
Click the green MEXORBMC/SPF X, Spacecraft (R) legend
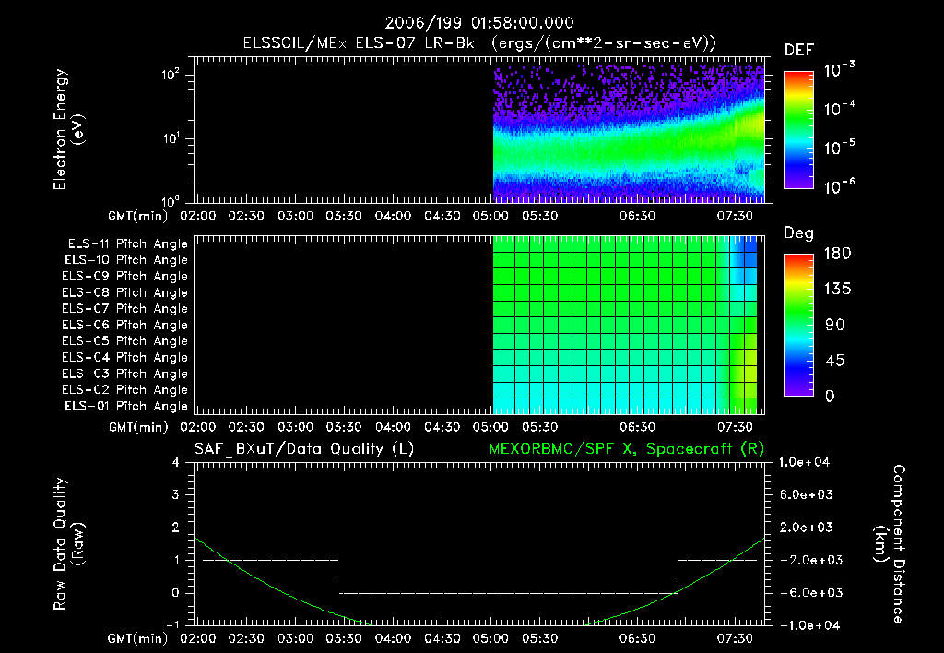[626, 449]
